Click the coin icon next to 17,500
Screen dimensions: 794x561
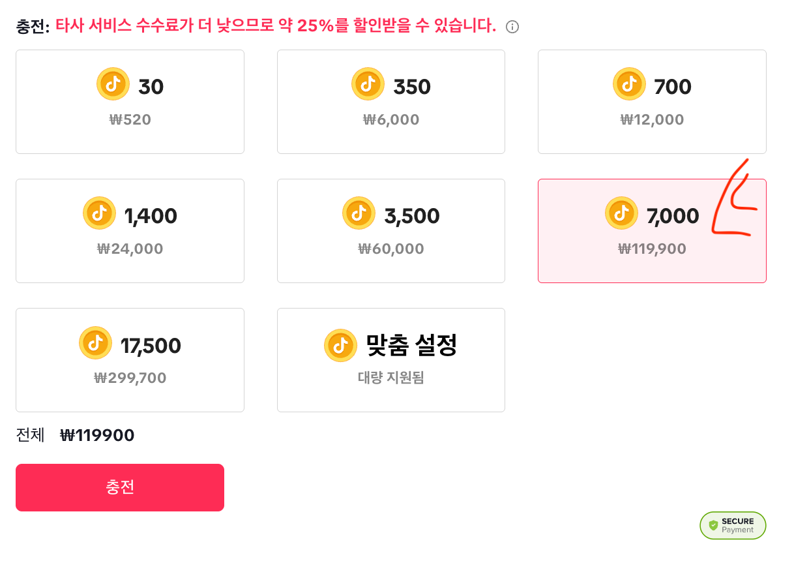95,342
